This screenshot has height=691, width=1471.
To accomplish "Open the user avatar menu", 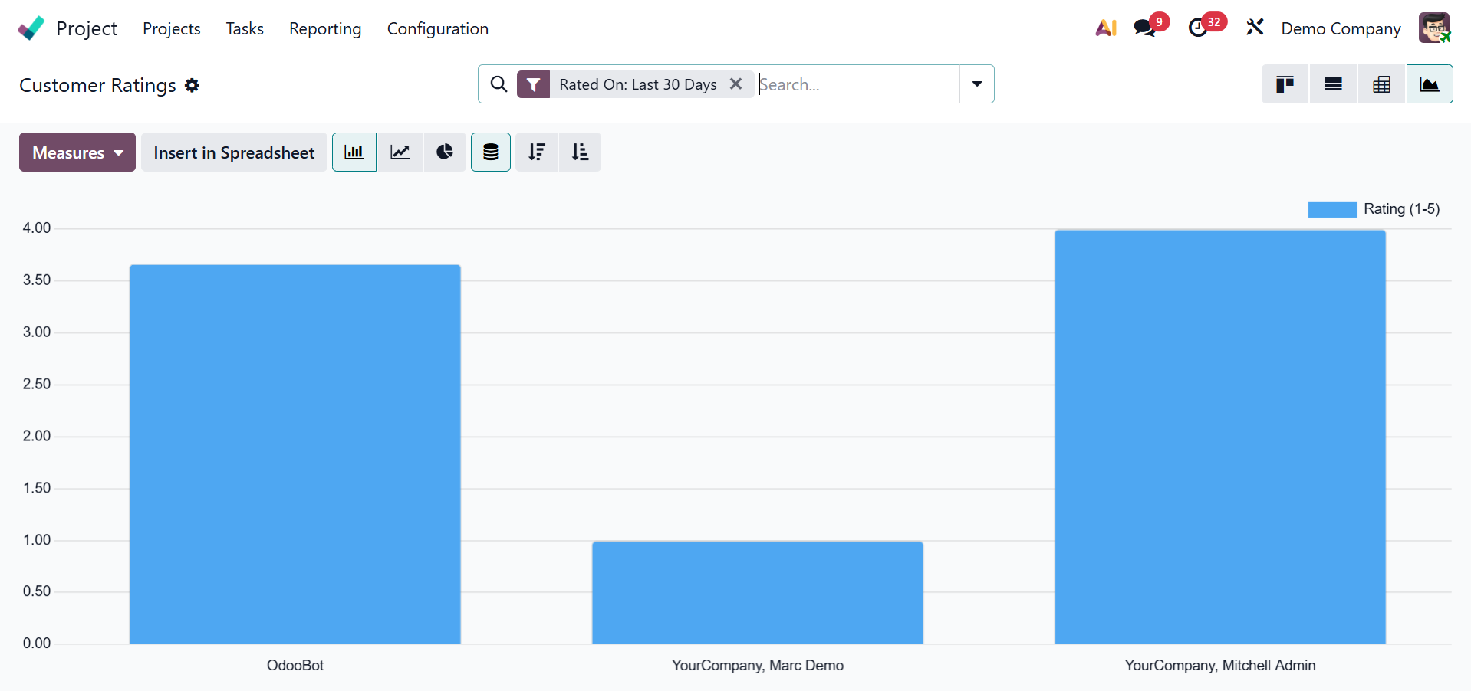I will [1434, 28].
